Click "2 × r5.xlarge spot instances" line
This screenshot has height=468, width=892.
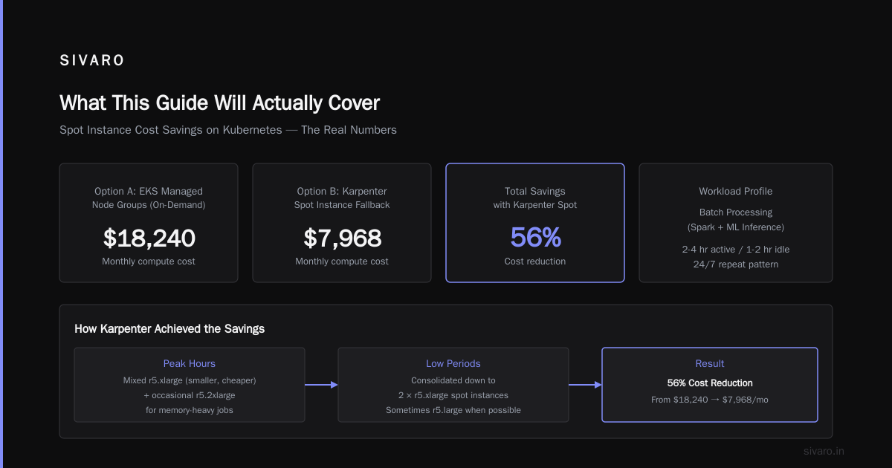coord(453,395)
